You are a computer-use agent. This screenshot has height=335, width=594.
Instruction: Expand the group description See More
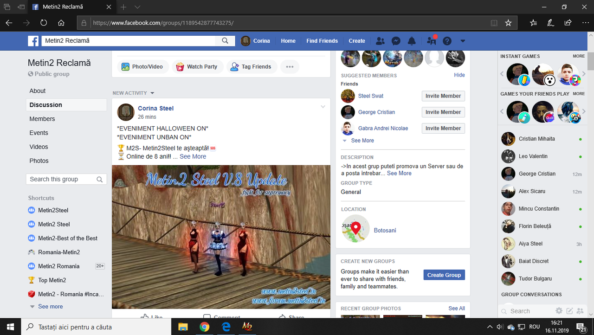pos(399,173)
